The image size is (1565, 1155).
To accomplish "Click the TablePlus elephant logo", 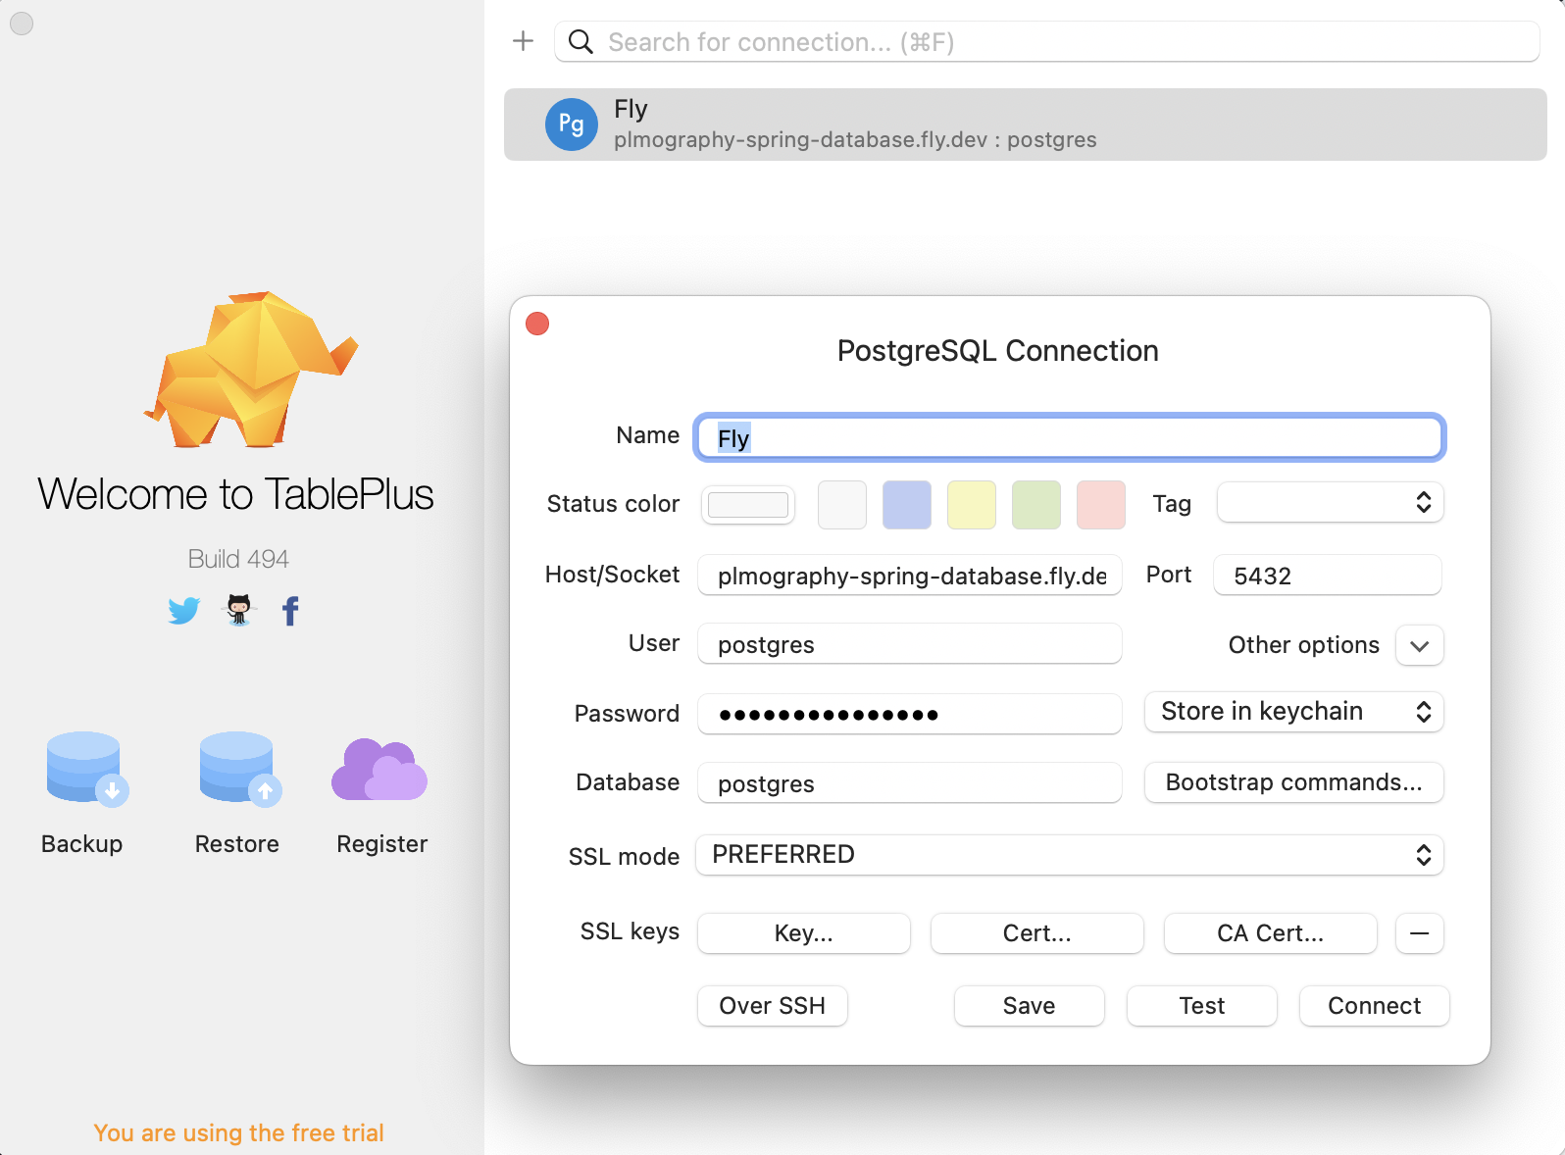I will click(x=251, y=369).
